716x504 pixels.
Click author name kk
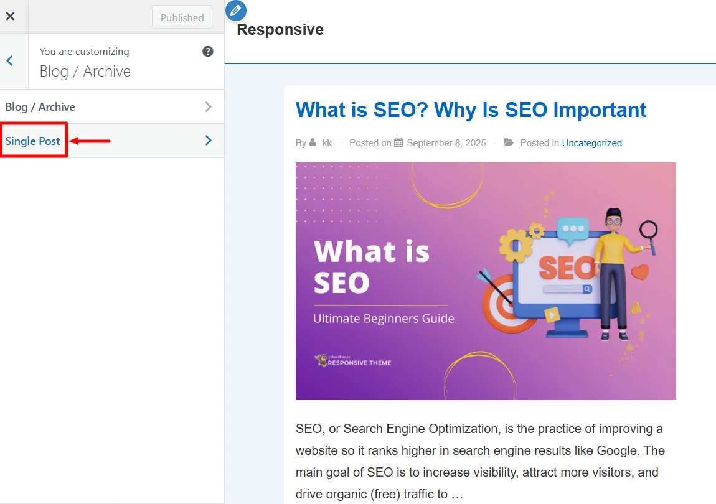(x=327, y=143)
